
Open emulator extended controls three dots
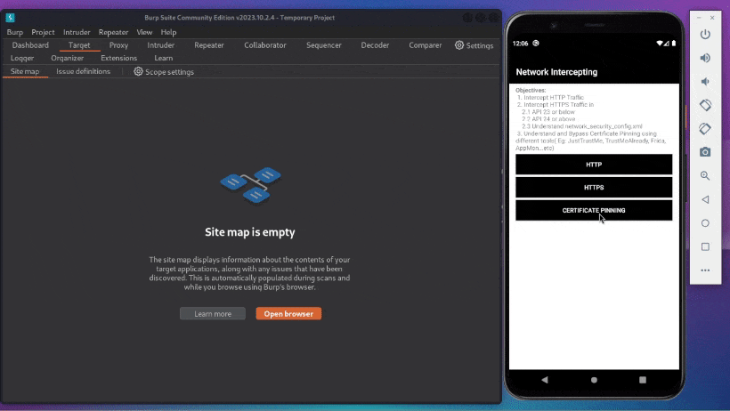coord(705,270)
